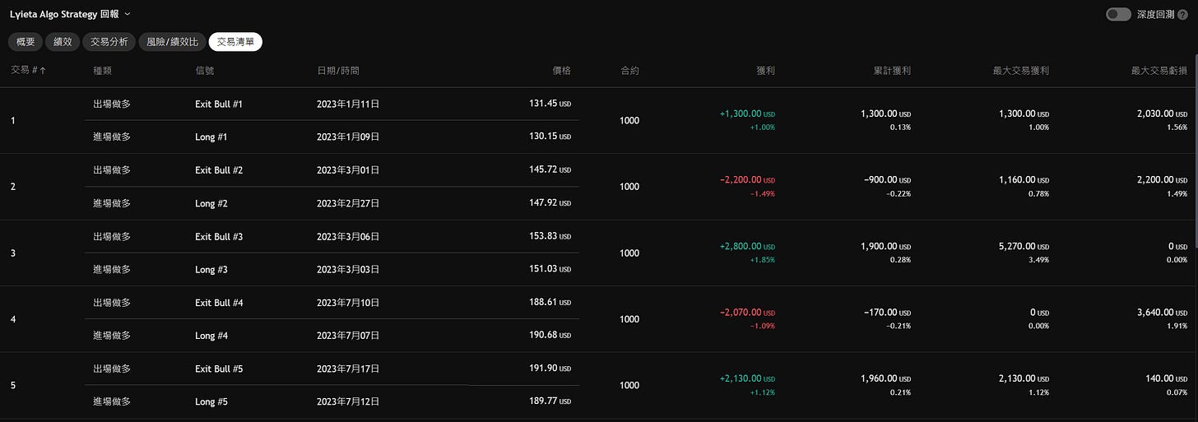Click the date 2023年1月11日
Viewport: 1198px width, 422px height.
click(348, 104)
